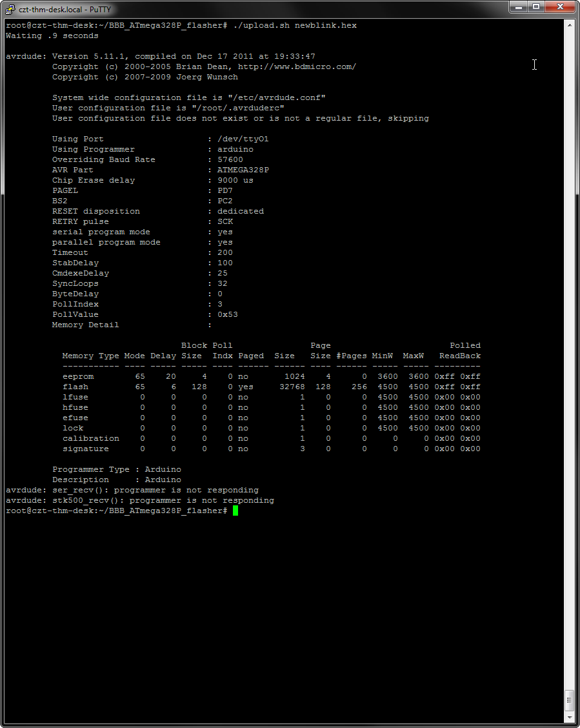Click the path "/root/.avrduderc"

[238, 108]
